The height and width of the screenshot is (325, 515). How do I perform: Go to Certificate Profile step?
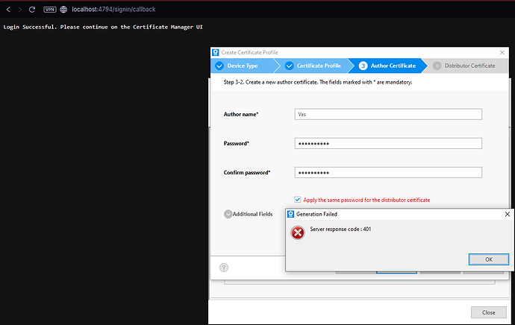[x=314, y=66]
